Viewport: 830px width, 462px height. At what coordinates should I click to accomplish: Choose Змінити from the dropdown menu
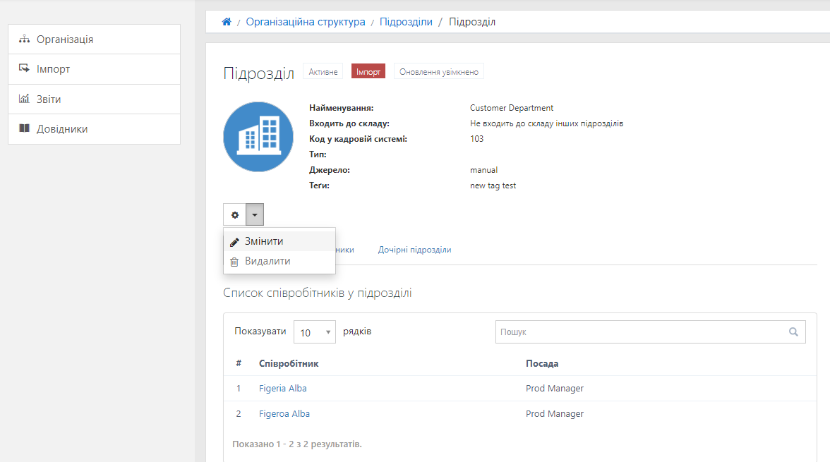[x=279, y=241]
